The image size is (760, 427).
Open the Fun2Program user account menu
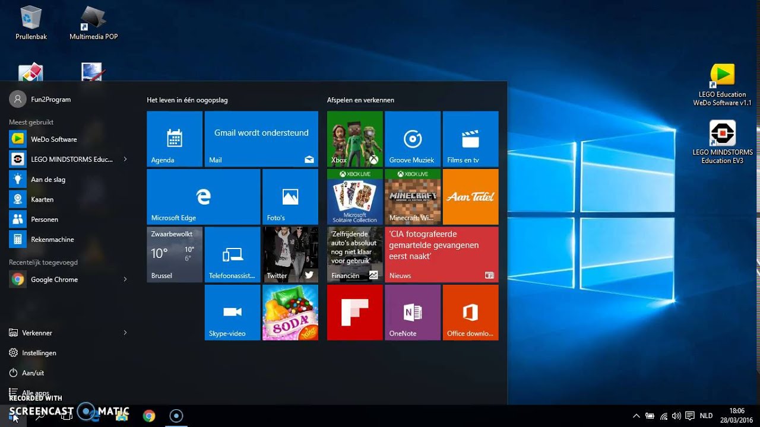pos(40,100)
